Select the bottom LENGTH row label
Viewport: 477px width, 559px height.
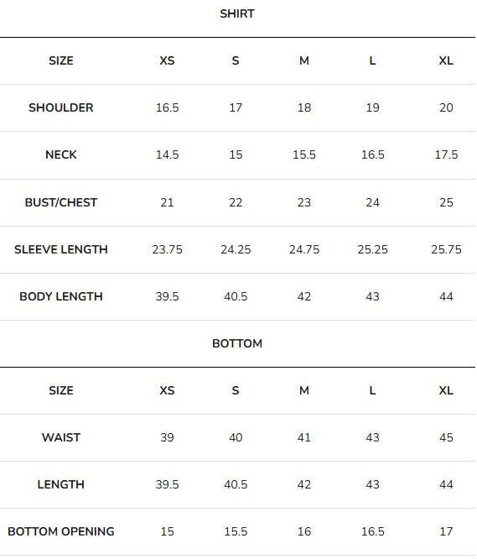[61, 484]
